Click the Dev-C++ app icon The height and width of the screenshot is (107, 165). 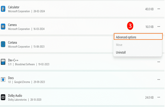(3, 62)
